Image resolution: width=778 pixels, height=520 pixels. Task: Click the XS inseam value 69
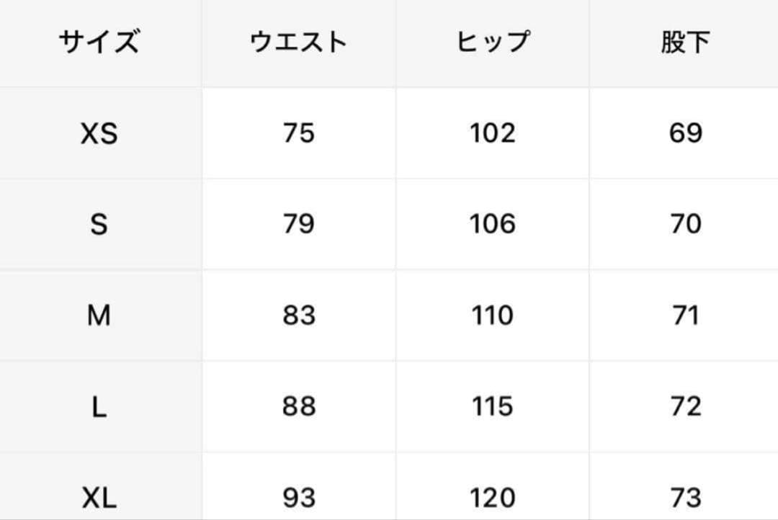click(685, 133)
